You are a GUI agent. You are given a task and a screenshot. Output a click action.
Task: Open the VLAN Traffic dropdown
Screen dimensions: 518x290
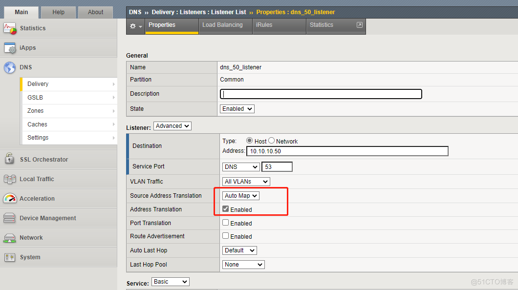click(x=246, y=182)
